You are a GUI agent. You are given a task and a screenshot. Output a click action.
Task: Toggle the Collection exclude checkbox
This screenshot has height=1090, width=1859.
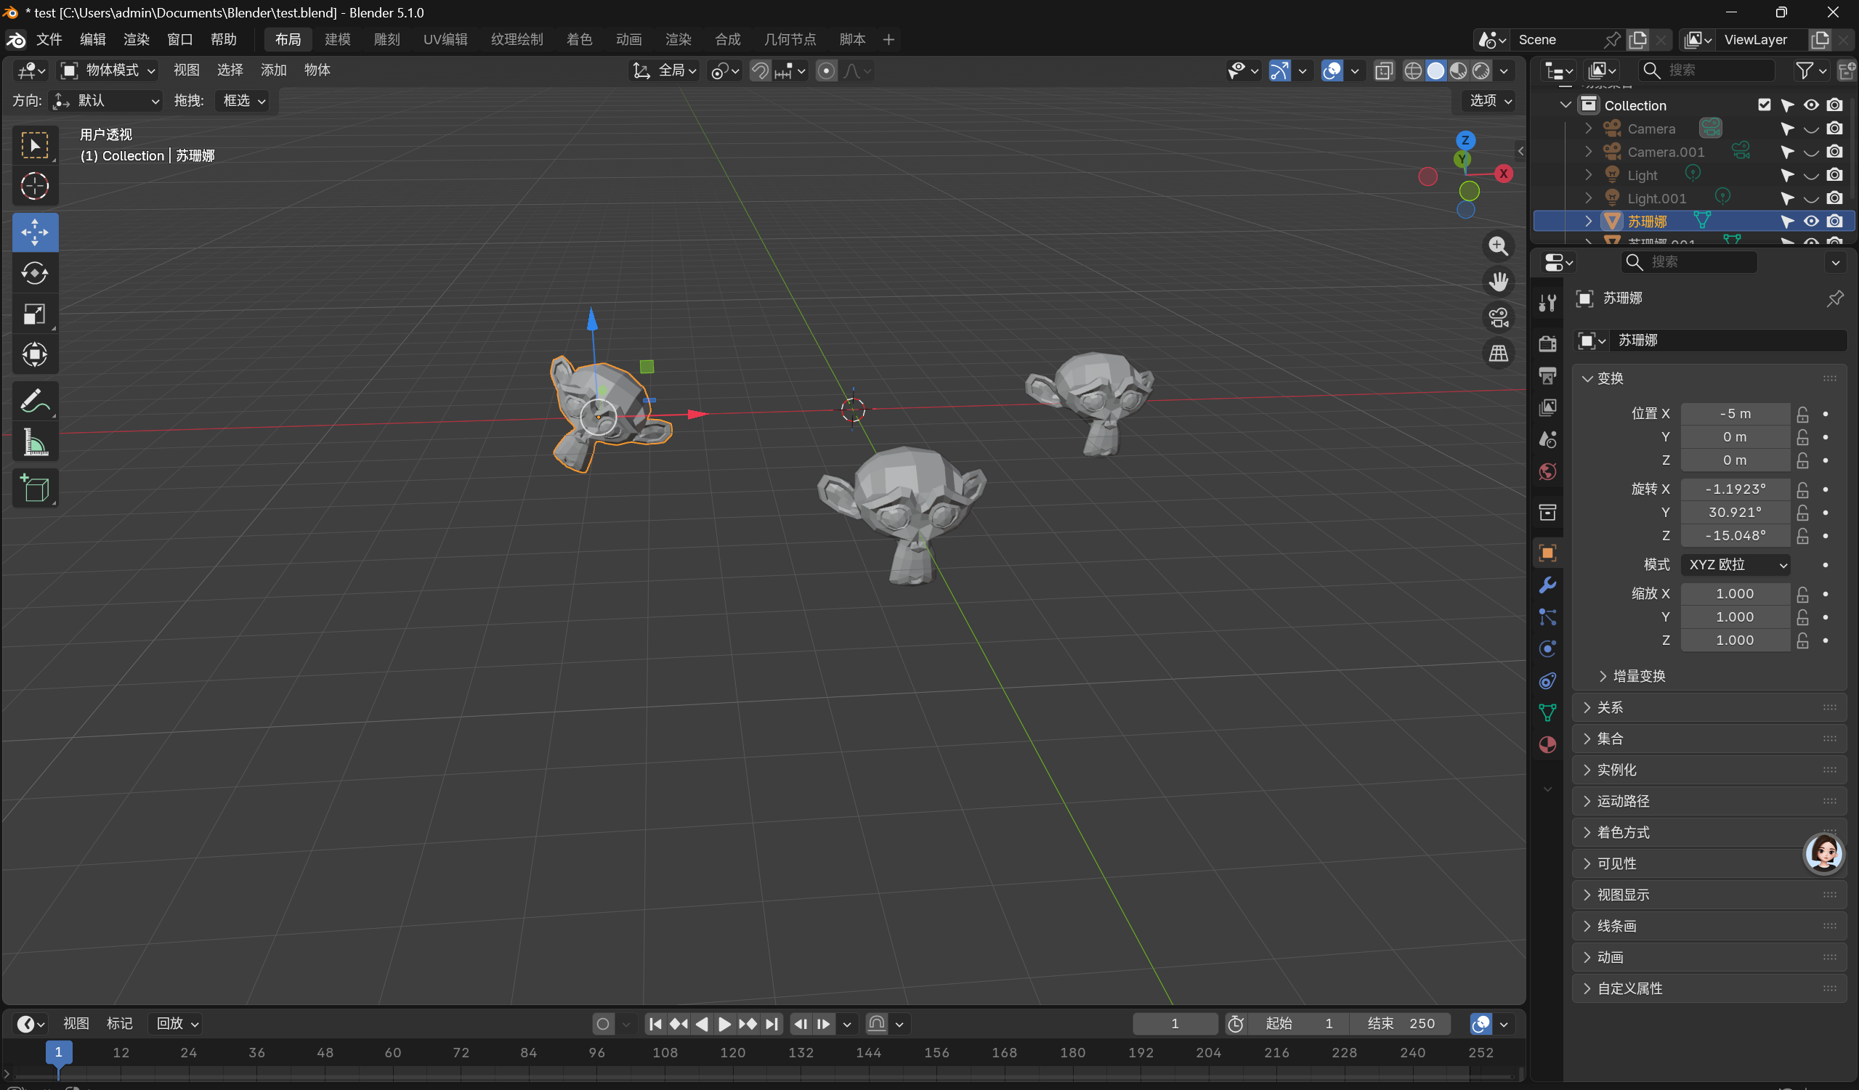coord(1764,105)
